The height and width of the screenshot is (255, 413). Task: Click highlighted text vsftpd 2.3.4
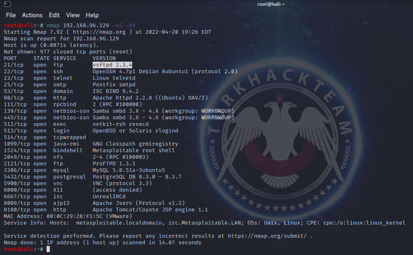(112, 65)
